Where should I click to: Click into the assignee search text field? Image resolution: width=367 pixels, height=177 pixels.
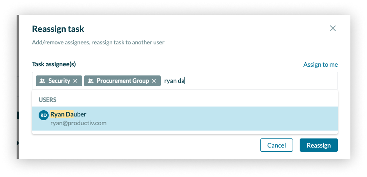(x=258, y=81)
